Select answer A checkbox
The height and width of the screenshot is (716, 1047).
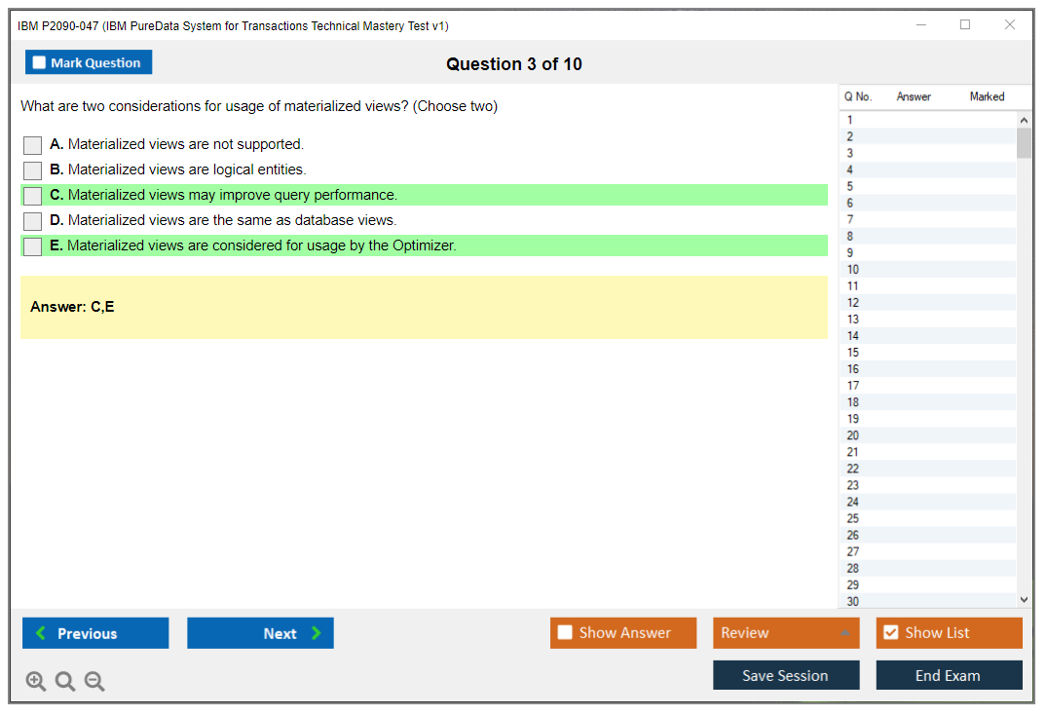(33, 145)
